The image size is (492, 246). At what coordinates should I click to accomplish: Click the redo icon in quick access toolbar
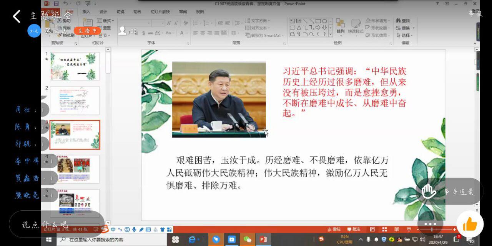tap(78, 3)
